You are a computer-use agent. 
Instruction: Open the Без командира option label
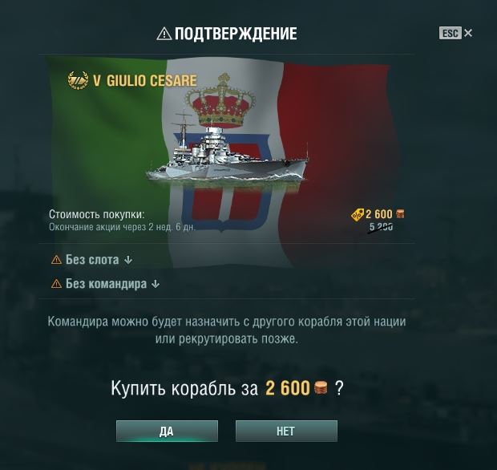click(106, 284)
